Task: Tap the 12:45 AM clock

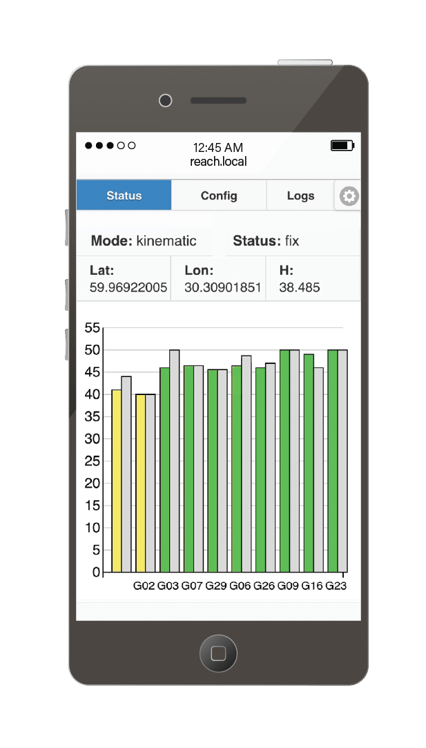Action: pos(218,148)
